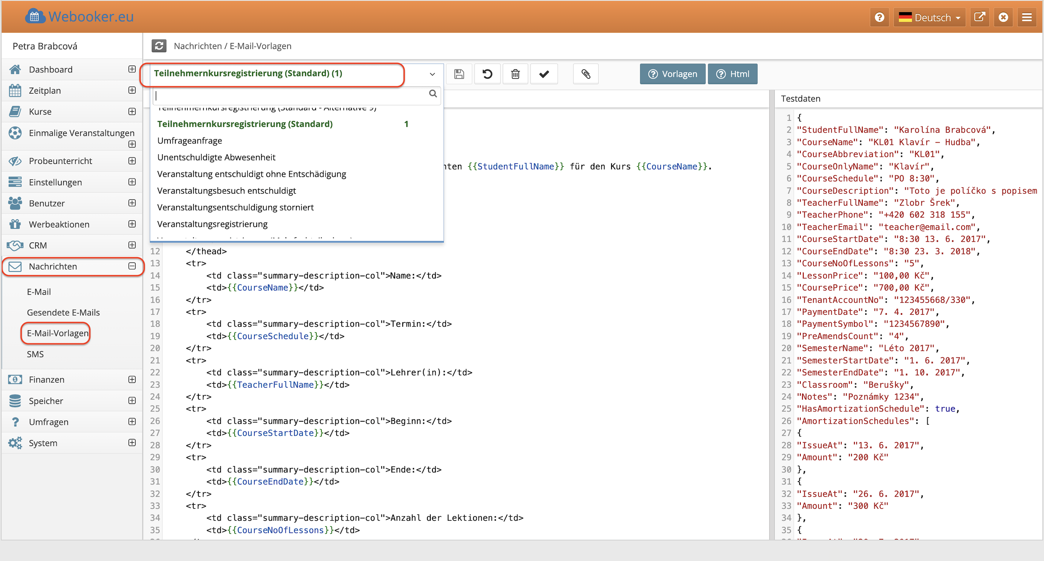
Task: Click the save template floppy disk icon
Action: pos(459,74)
